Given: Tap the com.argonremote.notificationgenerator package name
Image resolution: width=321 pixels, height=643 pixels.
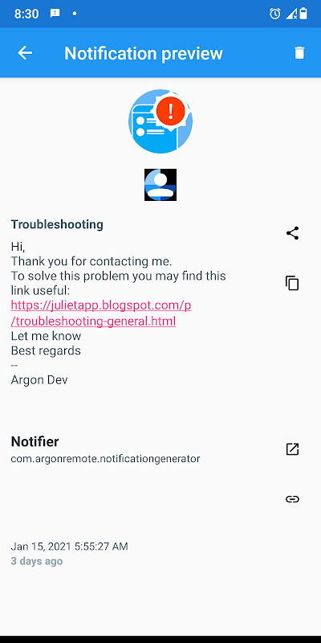Looking at the screenshot, I should (105, 458).
